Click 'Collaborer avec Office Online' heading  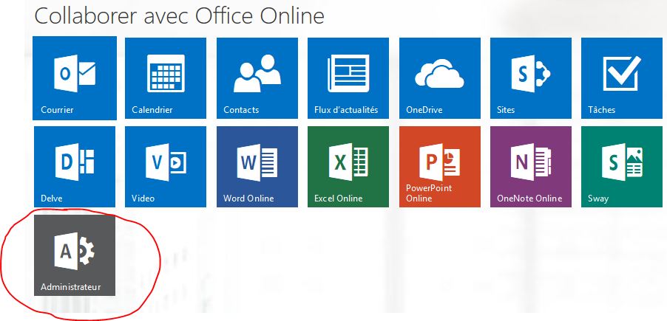(x=180, y=15)
